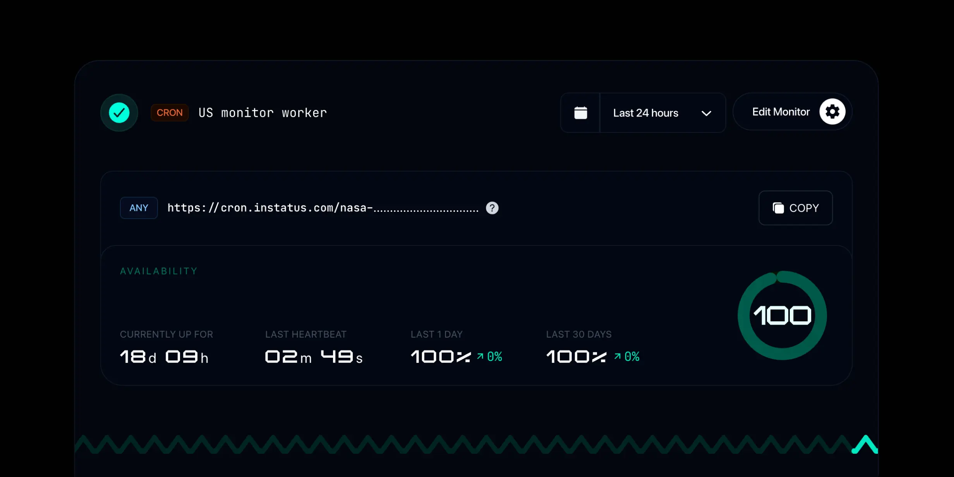Click the US monitor worker title
Viewport: 954px width, 477px height.
tap(263, 113)
